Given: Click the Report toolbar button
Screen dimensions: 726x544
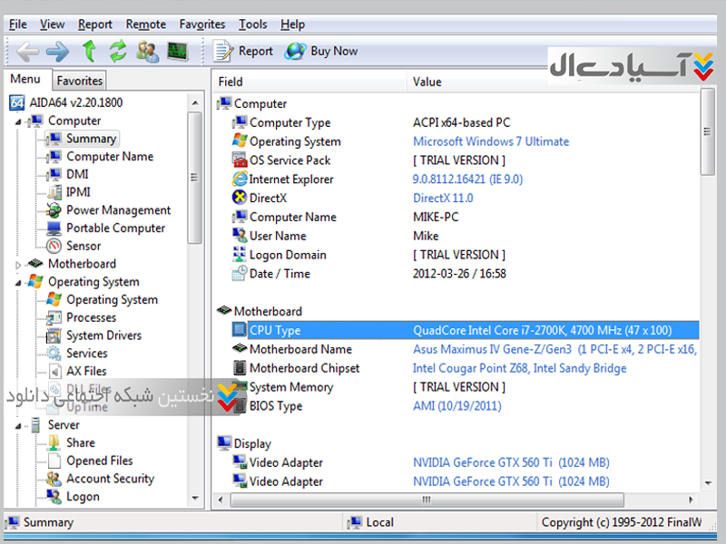Looking at the screenshot, I should click(x=243, y=52).
